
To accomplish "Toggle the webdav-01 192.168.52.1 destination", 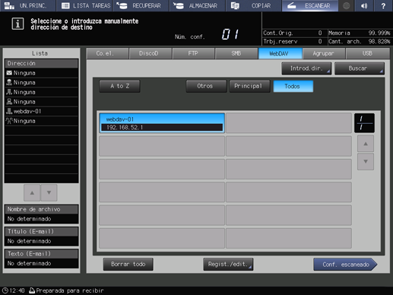I will pos(162,123).
